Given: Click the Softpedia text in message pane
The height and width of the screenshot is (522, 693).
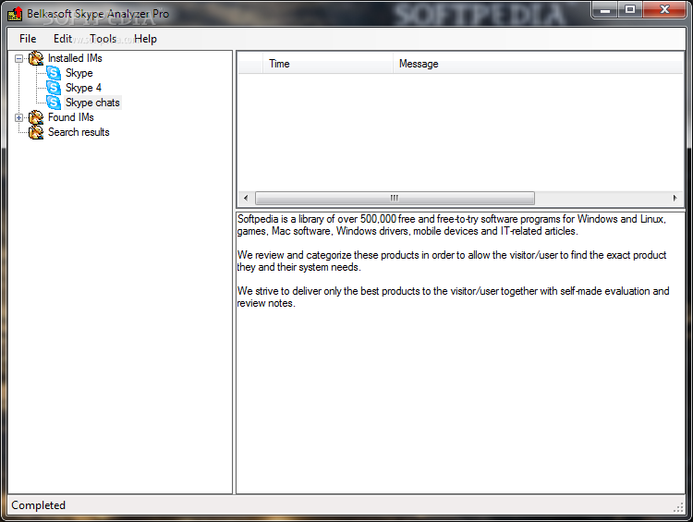Looking at the screenshot, I should [451, 225].
